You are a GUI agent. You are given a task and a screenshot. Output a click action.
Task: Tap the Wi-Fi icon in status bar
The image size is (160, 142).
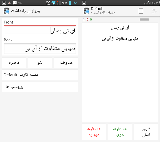click(54, 3)
